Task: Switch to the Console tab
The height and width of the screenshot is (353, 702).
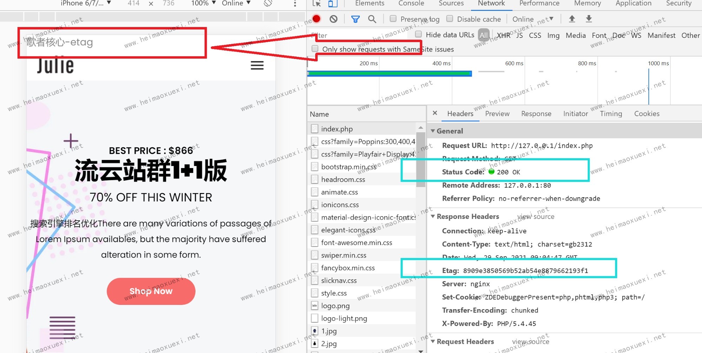Action: point(411,4)
